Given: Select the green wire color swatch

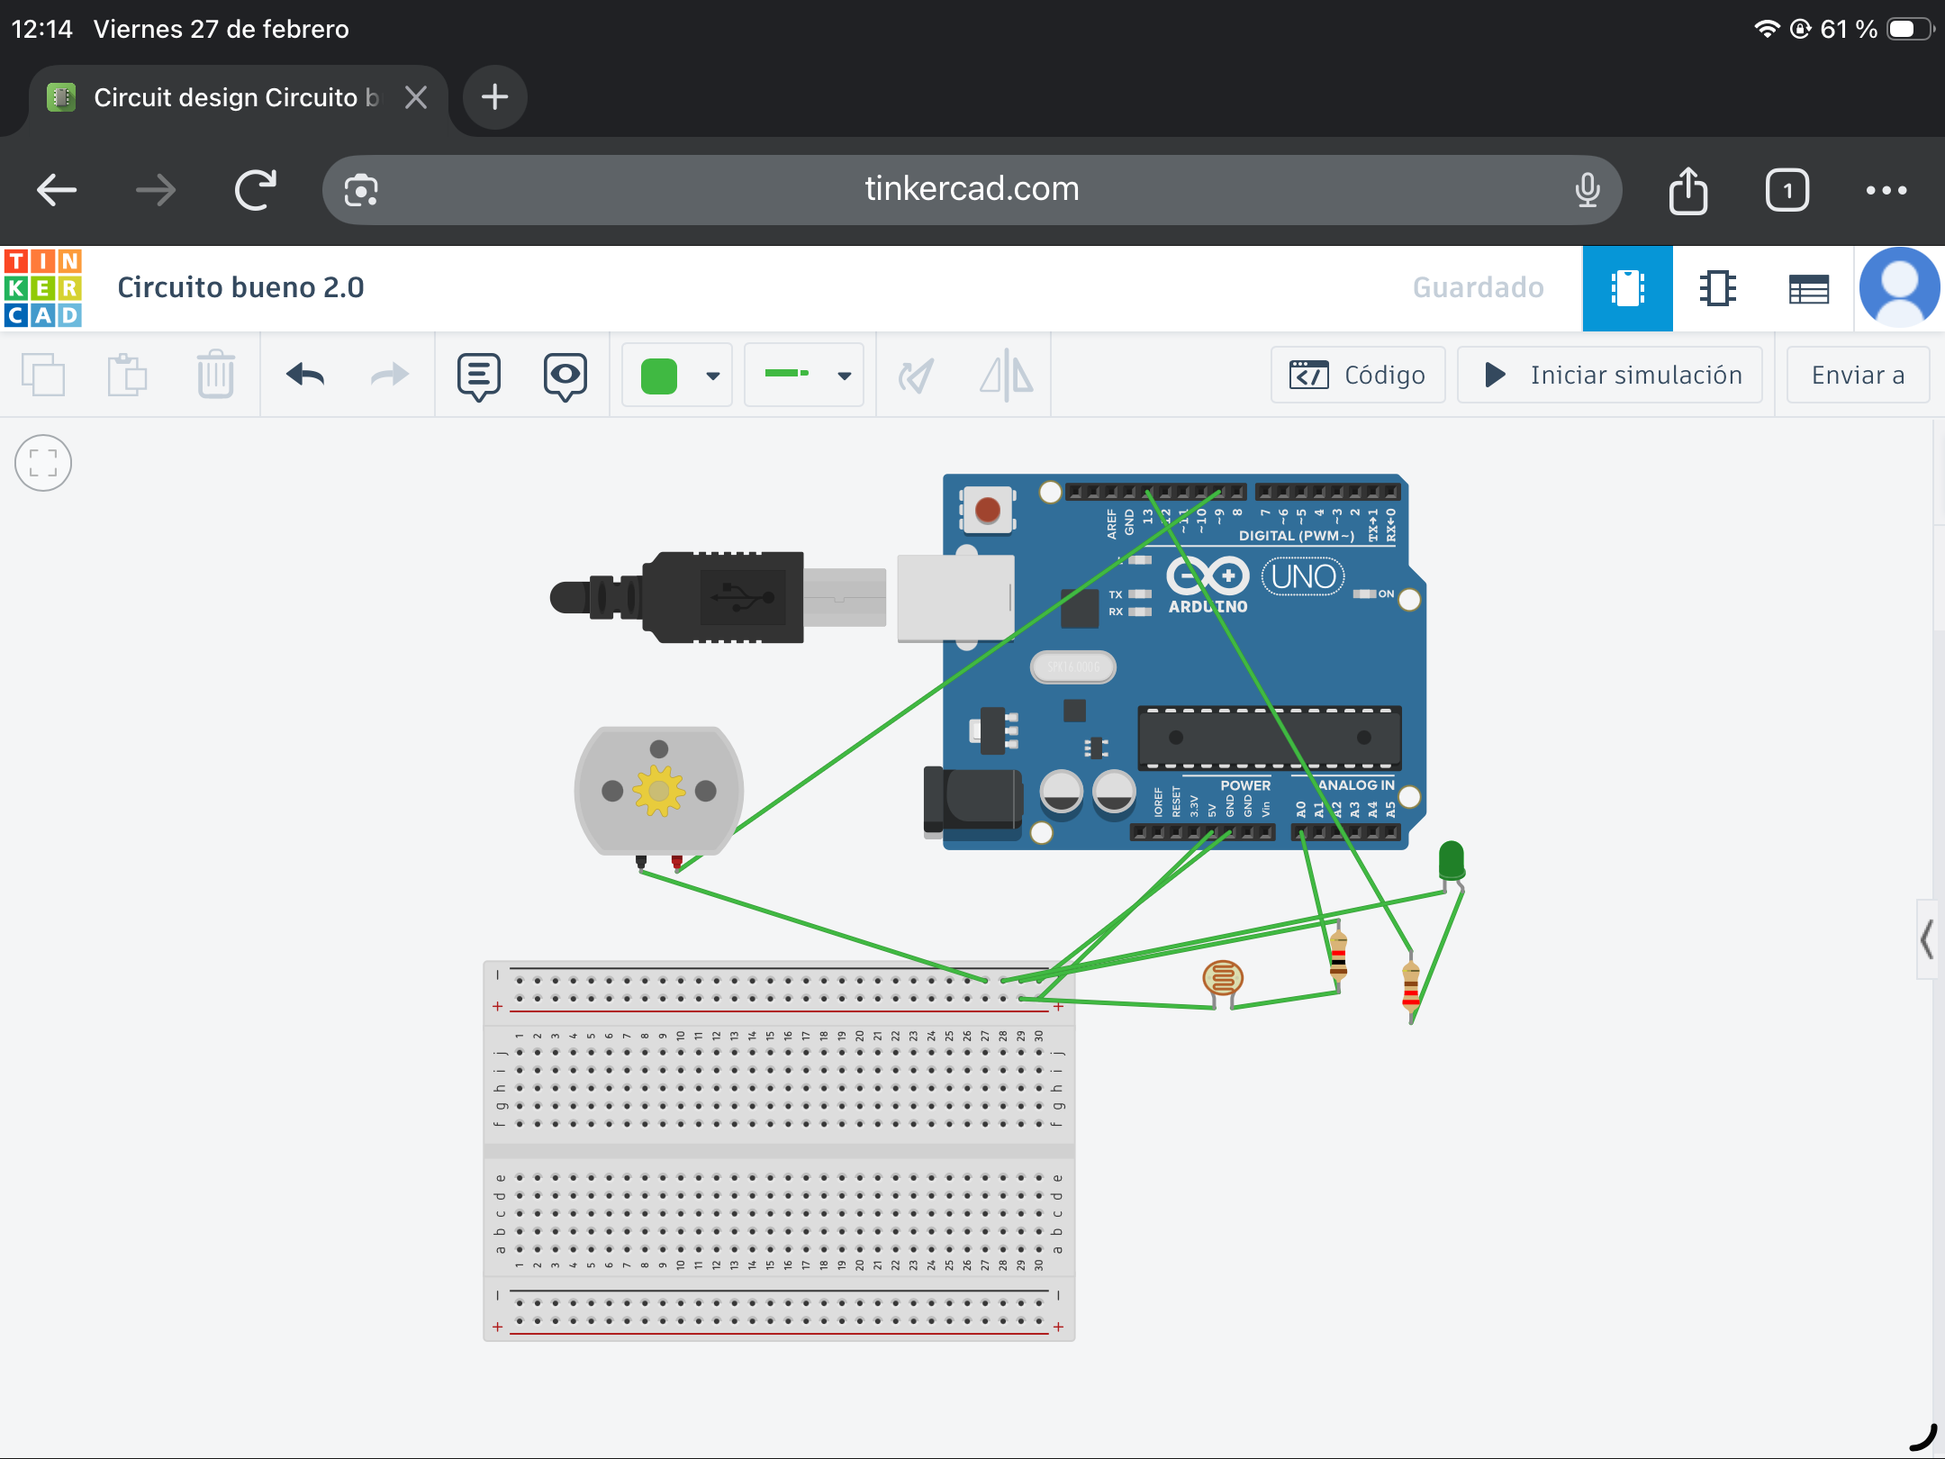Looking at the screenshot, I should (x=659, y=376).
